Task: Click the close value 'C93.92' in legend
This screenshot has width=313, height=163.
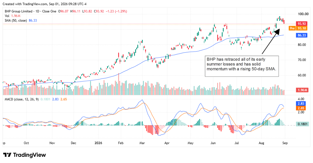Action: pos(99,11)
